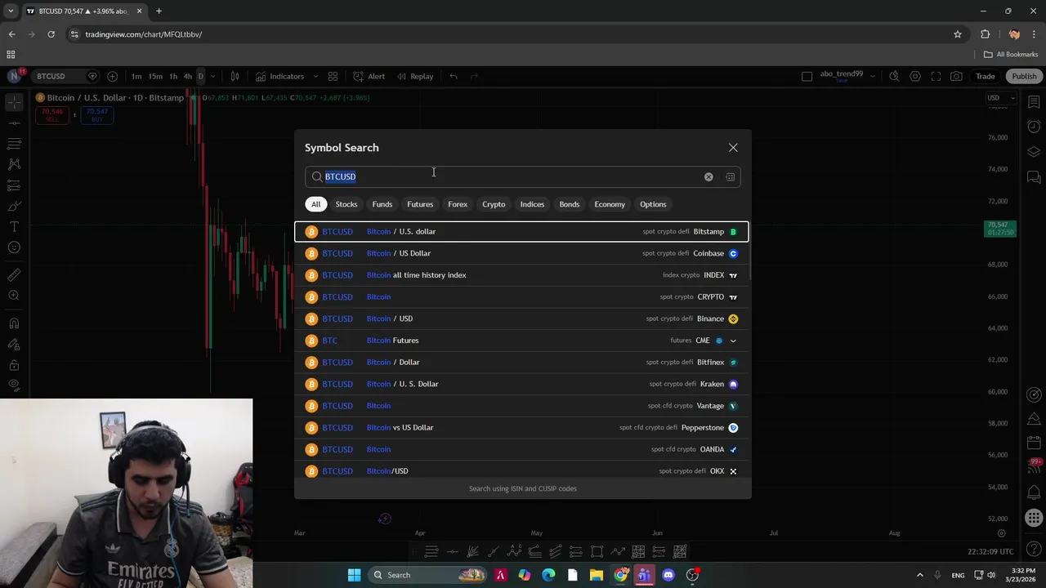Choose BTCUSD on Coinbase result
The width and height of the screenshot is (1046, 588).
521,253
